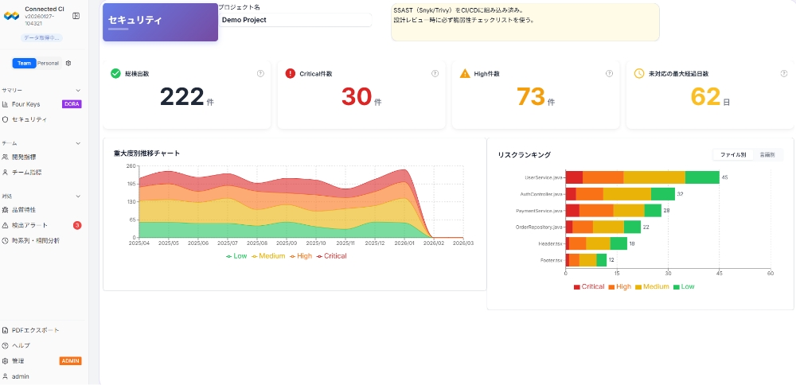Click the DORA badge

[72, 104]
